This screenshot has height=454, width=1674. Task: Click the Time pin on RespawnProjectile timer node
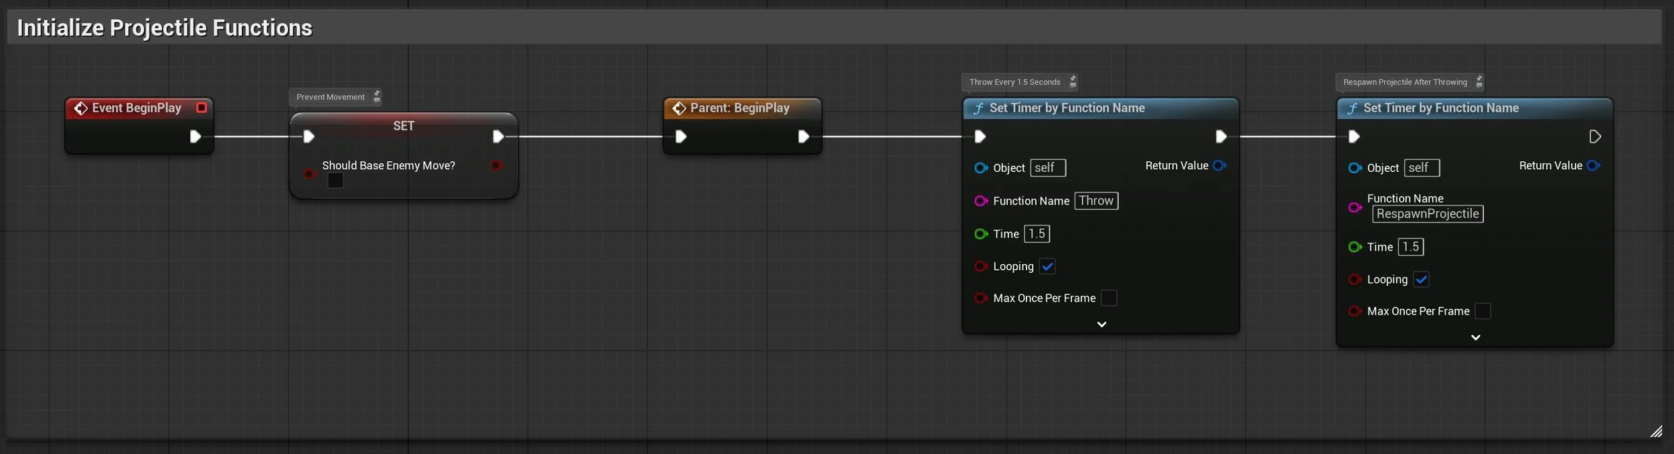[1355, 247]
